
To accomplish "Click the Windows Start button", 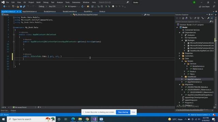I will [x=3, y=119].
